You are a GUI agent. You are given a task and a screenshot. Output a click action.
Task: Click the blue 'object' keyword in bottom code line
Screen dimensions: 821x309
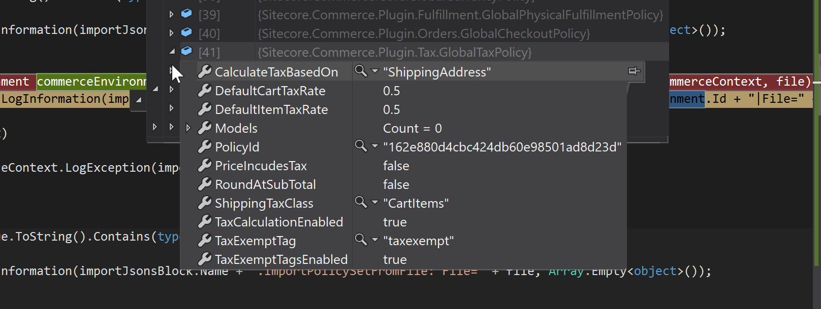pyautogui.click(x=655, y=271)
